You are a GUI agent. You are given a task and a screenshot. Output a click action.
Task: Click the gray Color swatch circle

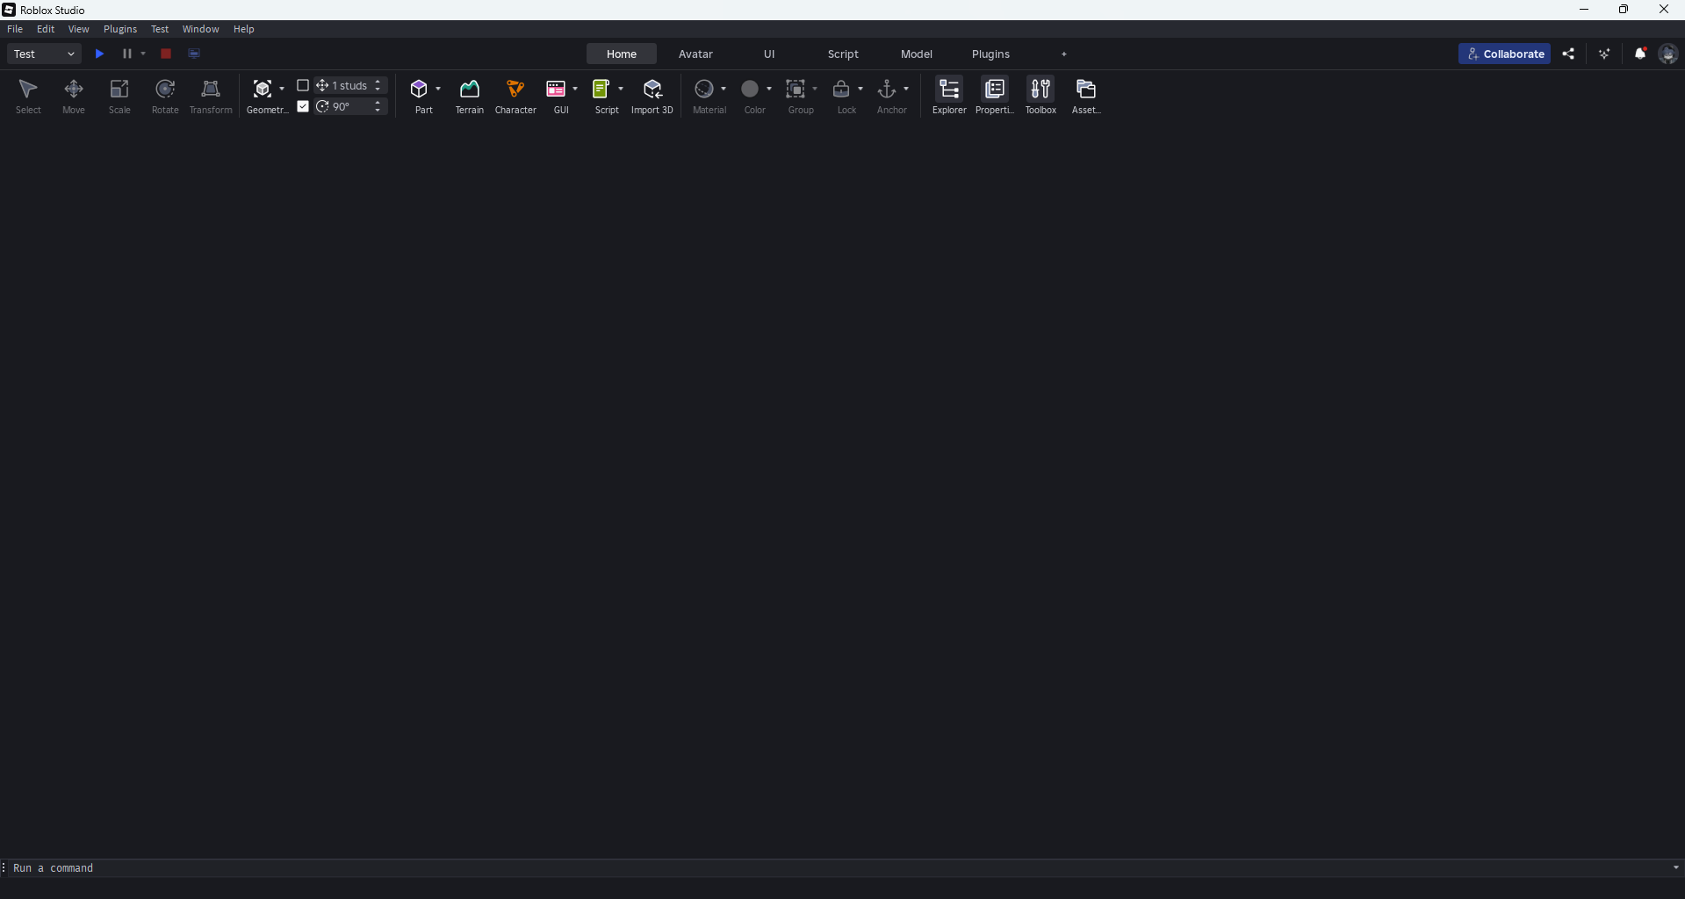click(750, 89)
